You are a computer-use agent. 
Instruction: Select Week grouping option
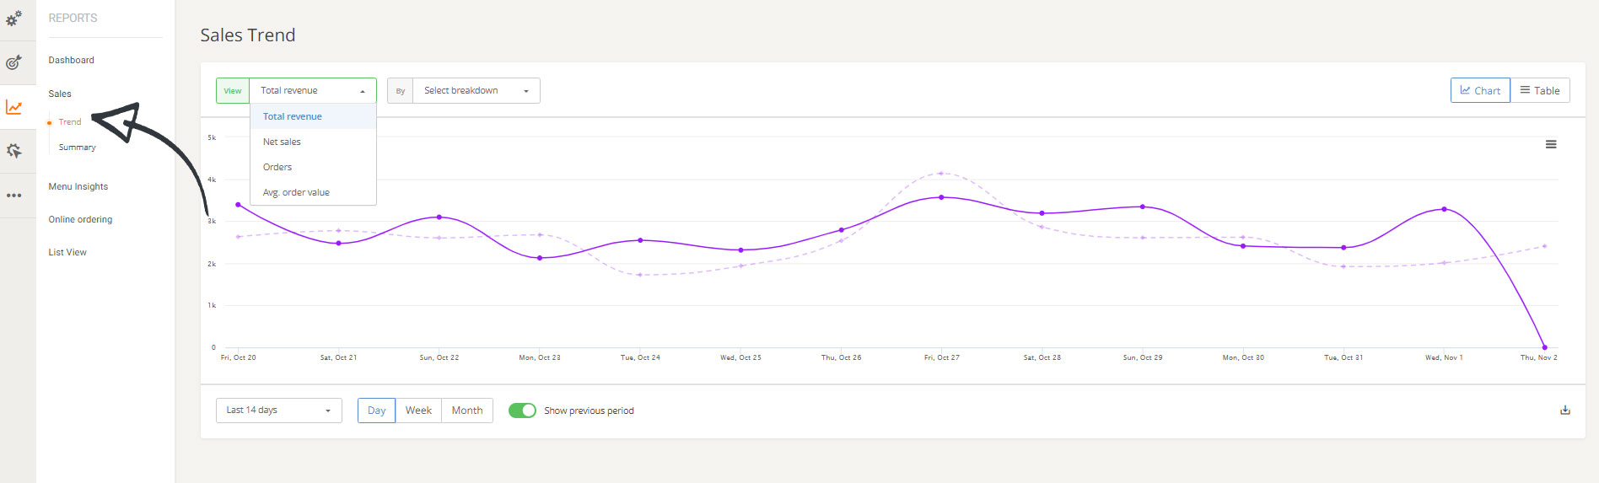418,411
